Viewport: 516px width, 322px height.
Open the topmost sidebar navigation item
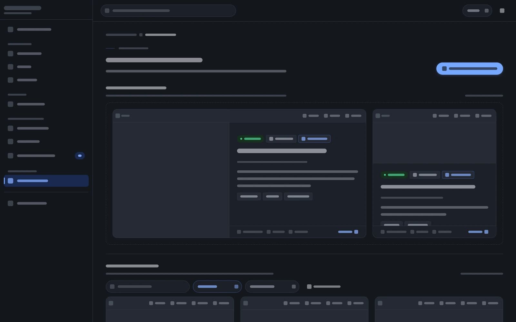[x=46, y=30]
